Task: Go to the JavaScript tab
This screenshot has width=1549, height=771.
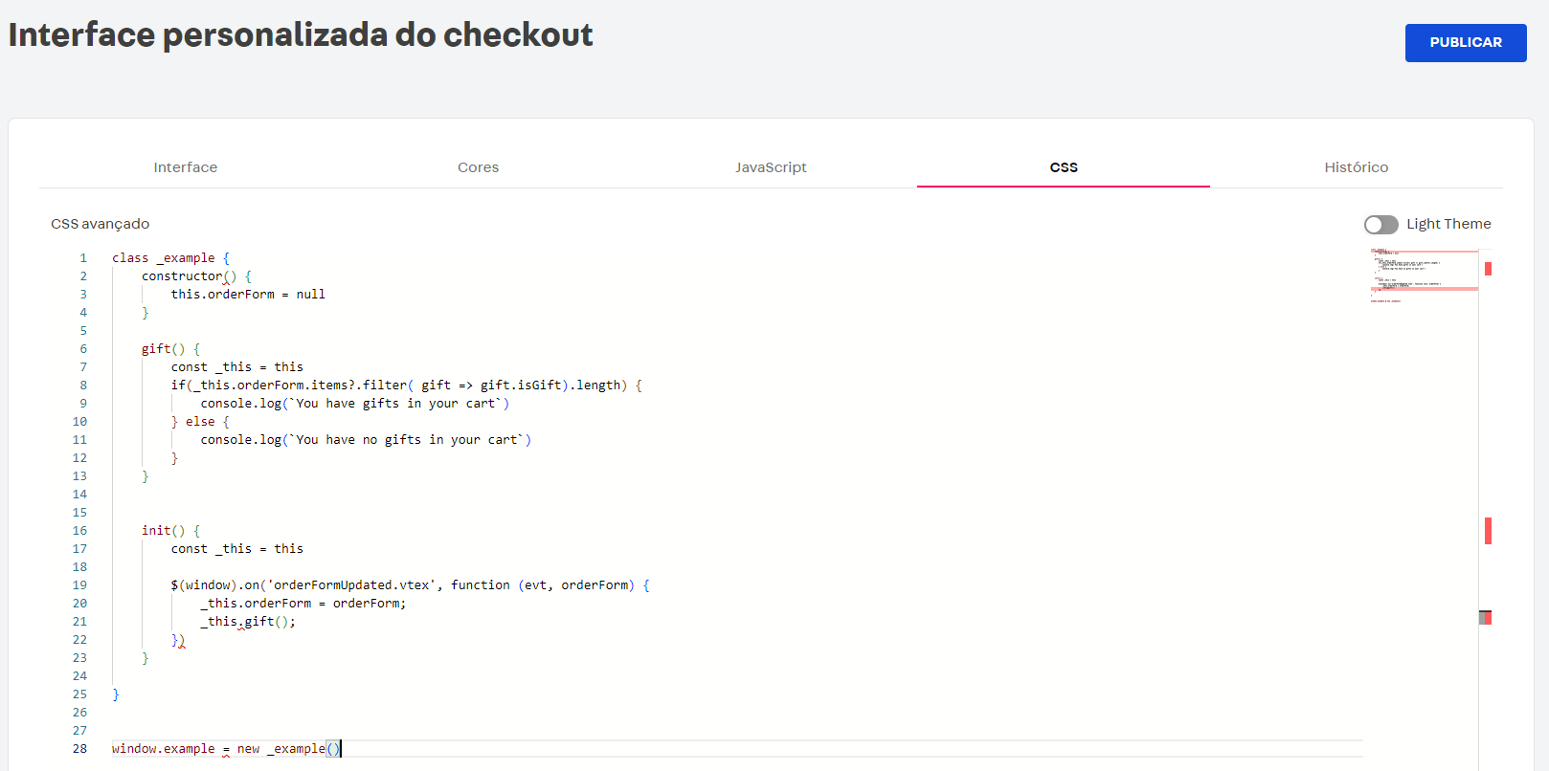Action: [771, 167]
